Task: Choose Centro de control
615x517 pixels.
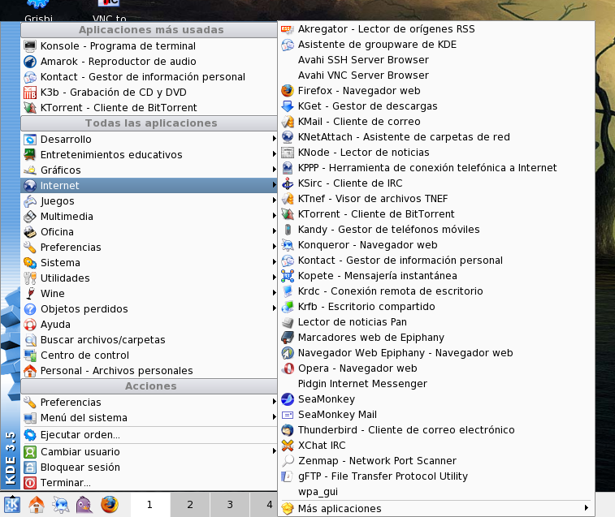Action: pyautogui.click(x=149, y=355)
